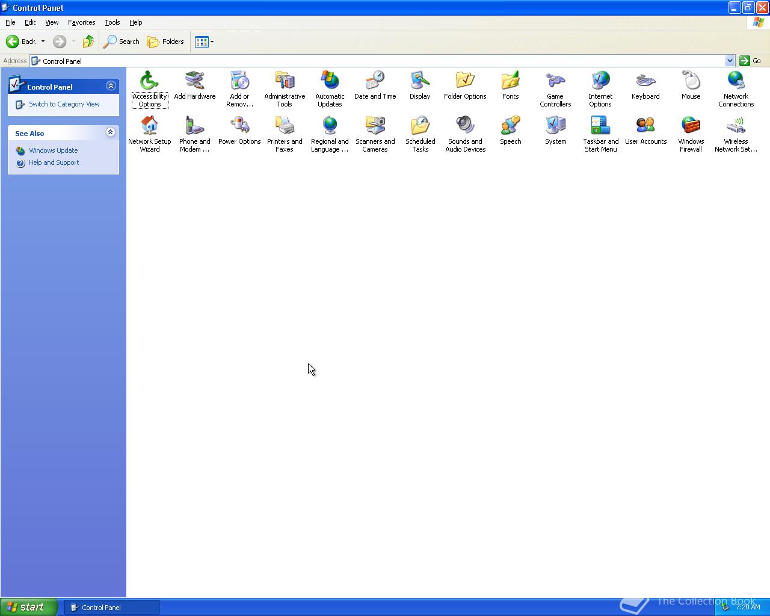770x616 pixels.
Task: Select Control Panel taskbar button
Action: (112, 608)
